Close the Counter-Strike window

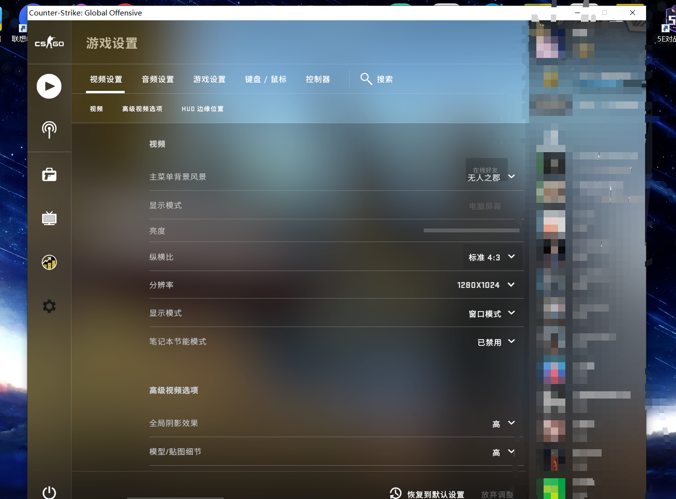click(633, 13)
